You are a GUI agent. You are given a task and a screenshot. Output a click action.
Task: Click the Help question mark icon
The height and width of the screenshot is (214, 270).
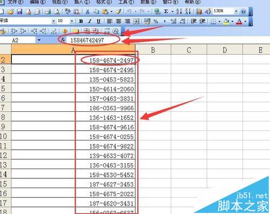click(x=244, y=12)
